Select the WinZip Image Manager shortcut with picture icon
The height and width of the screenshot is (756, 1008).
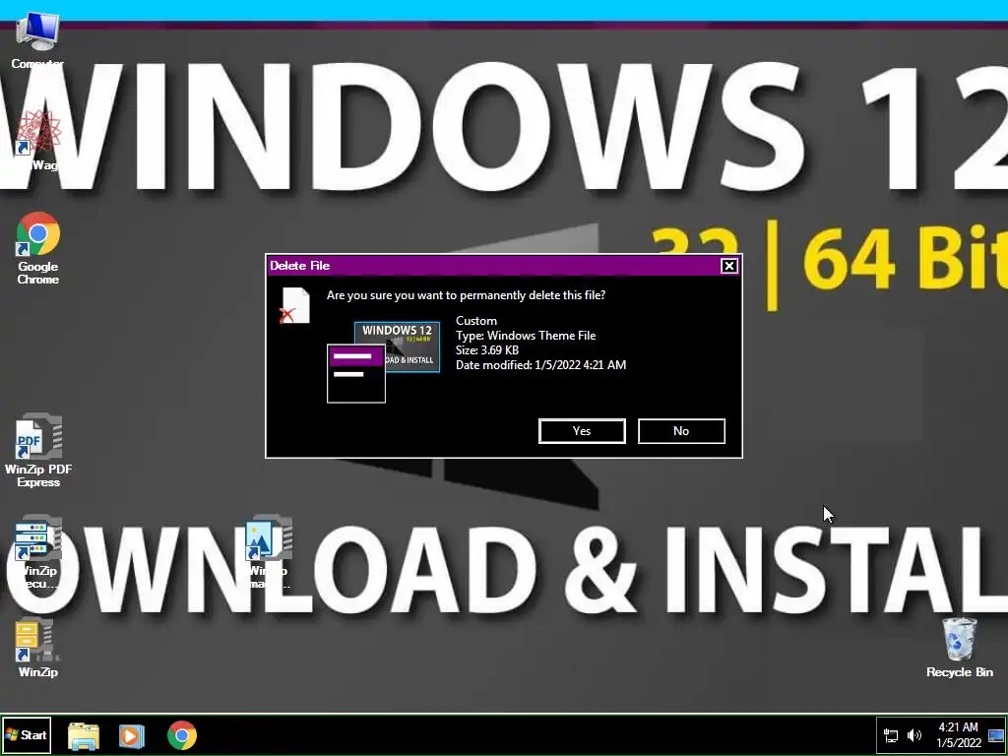(x=269, y=551)
